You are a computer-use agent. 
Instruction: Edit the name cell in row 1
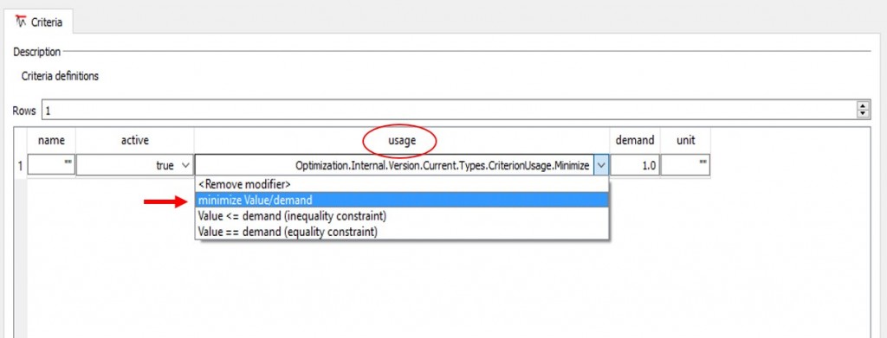(x=51, y=165)
